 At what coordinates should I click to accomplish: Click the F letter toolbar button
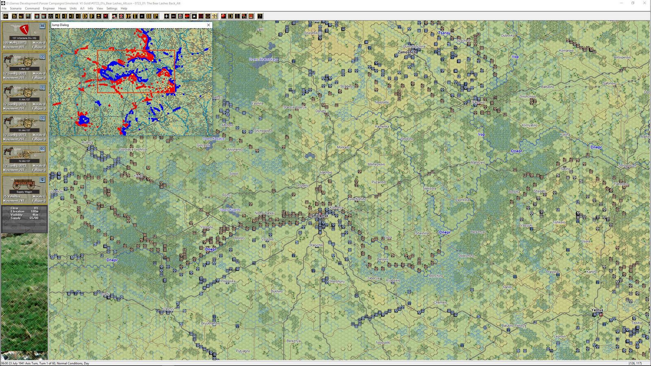pos(92,16)
